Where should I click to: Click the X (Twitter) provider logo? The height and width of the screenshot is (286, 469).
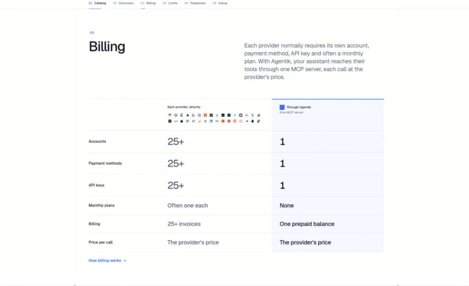pyautogui.click(x=252, y=115)
